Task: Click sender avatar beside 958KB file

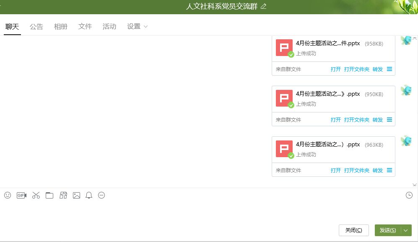Action: click(x=406, y=41)
